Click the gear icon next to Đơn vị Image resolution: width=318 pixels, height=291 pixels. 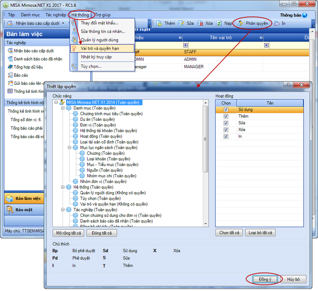pos(75,125)
